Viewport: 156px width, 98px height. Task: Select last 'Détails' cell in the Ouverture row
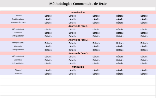click(x=144, y=74)
